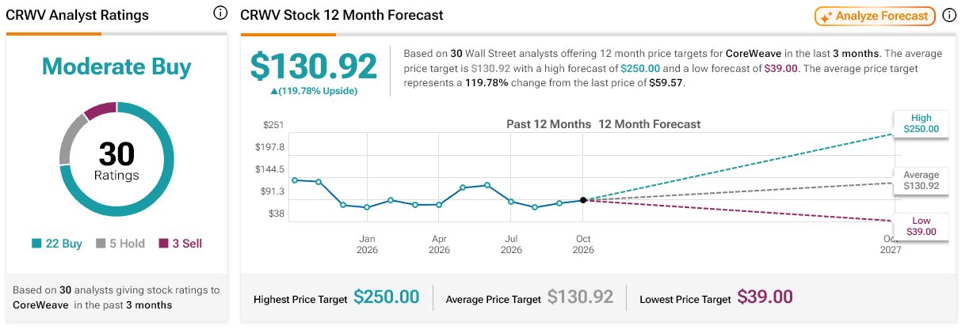The height and width of the screenshot is (333, 973).
Task: Click the Lowest Price Target $39.00 value
Action: click(765, 297)
